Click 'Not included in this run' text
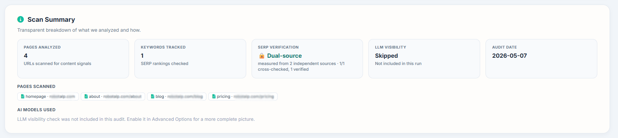 [398, 63]
